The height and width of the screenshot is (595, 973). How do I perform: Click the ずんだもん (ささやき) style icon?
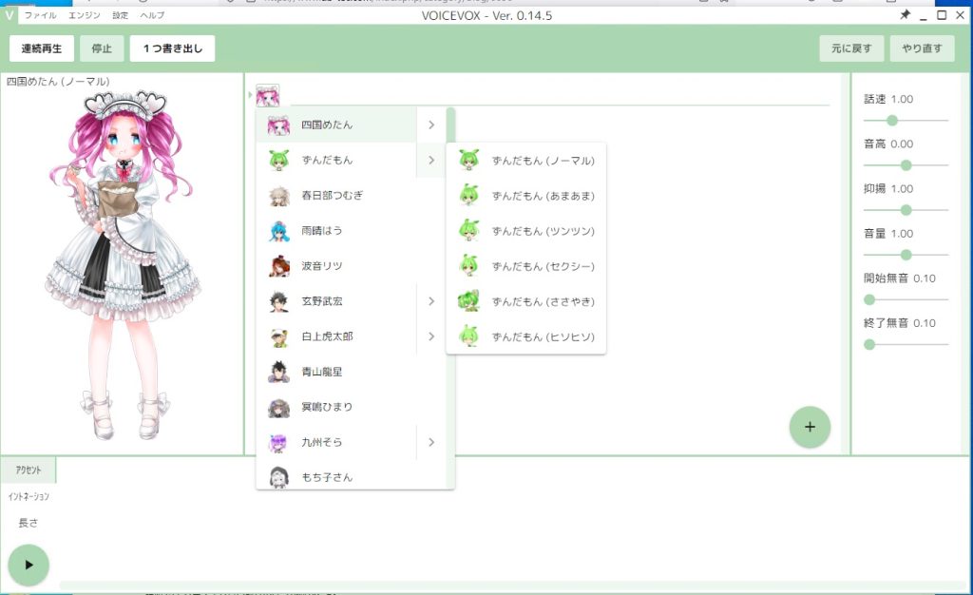[469, 302]
